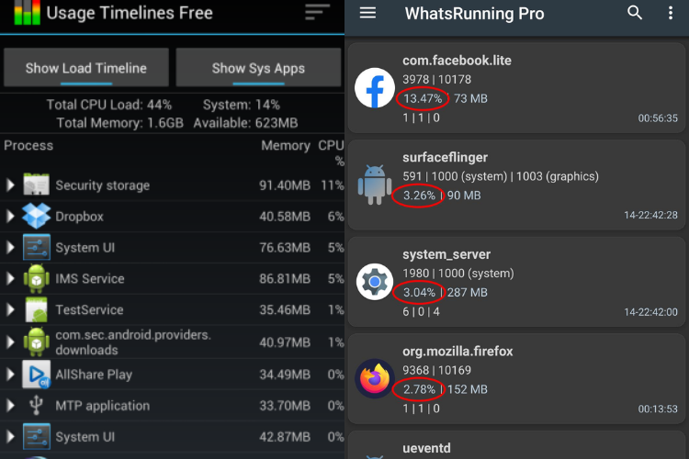Tap the 33.70MB memory value for MTP application
The width and height of the screenshot is (689, 459).
285,406
